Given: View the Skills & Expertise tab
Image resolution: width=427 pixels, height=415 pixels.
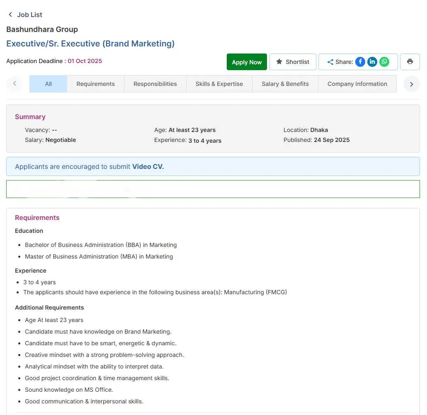Looking at the screenshot, I should (219, 84).
